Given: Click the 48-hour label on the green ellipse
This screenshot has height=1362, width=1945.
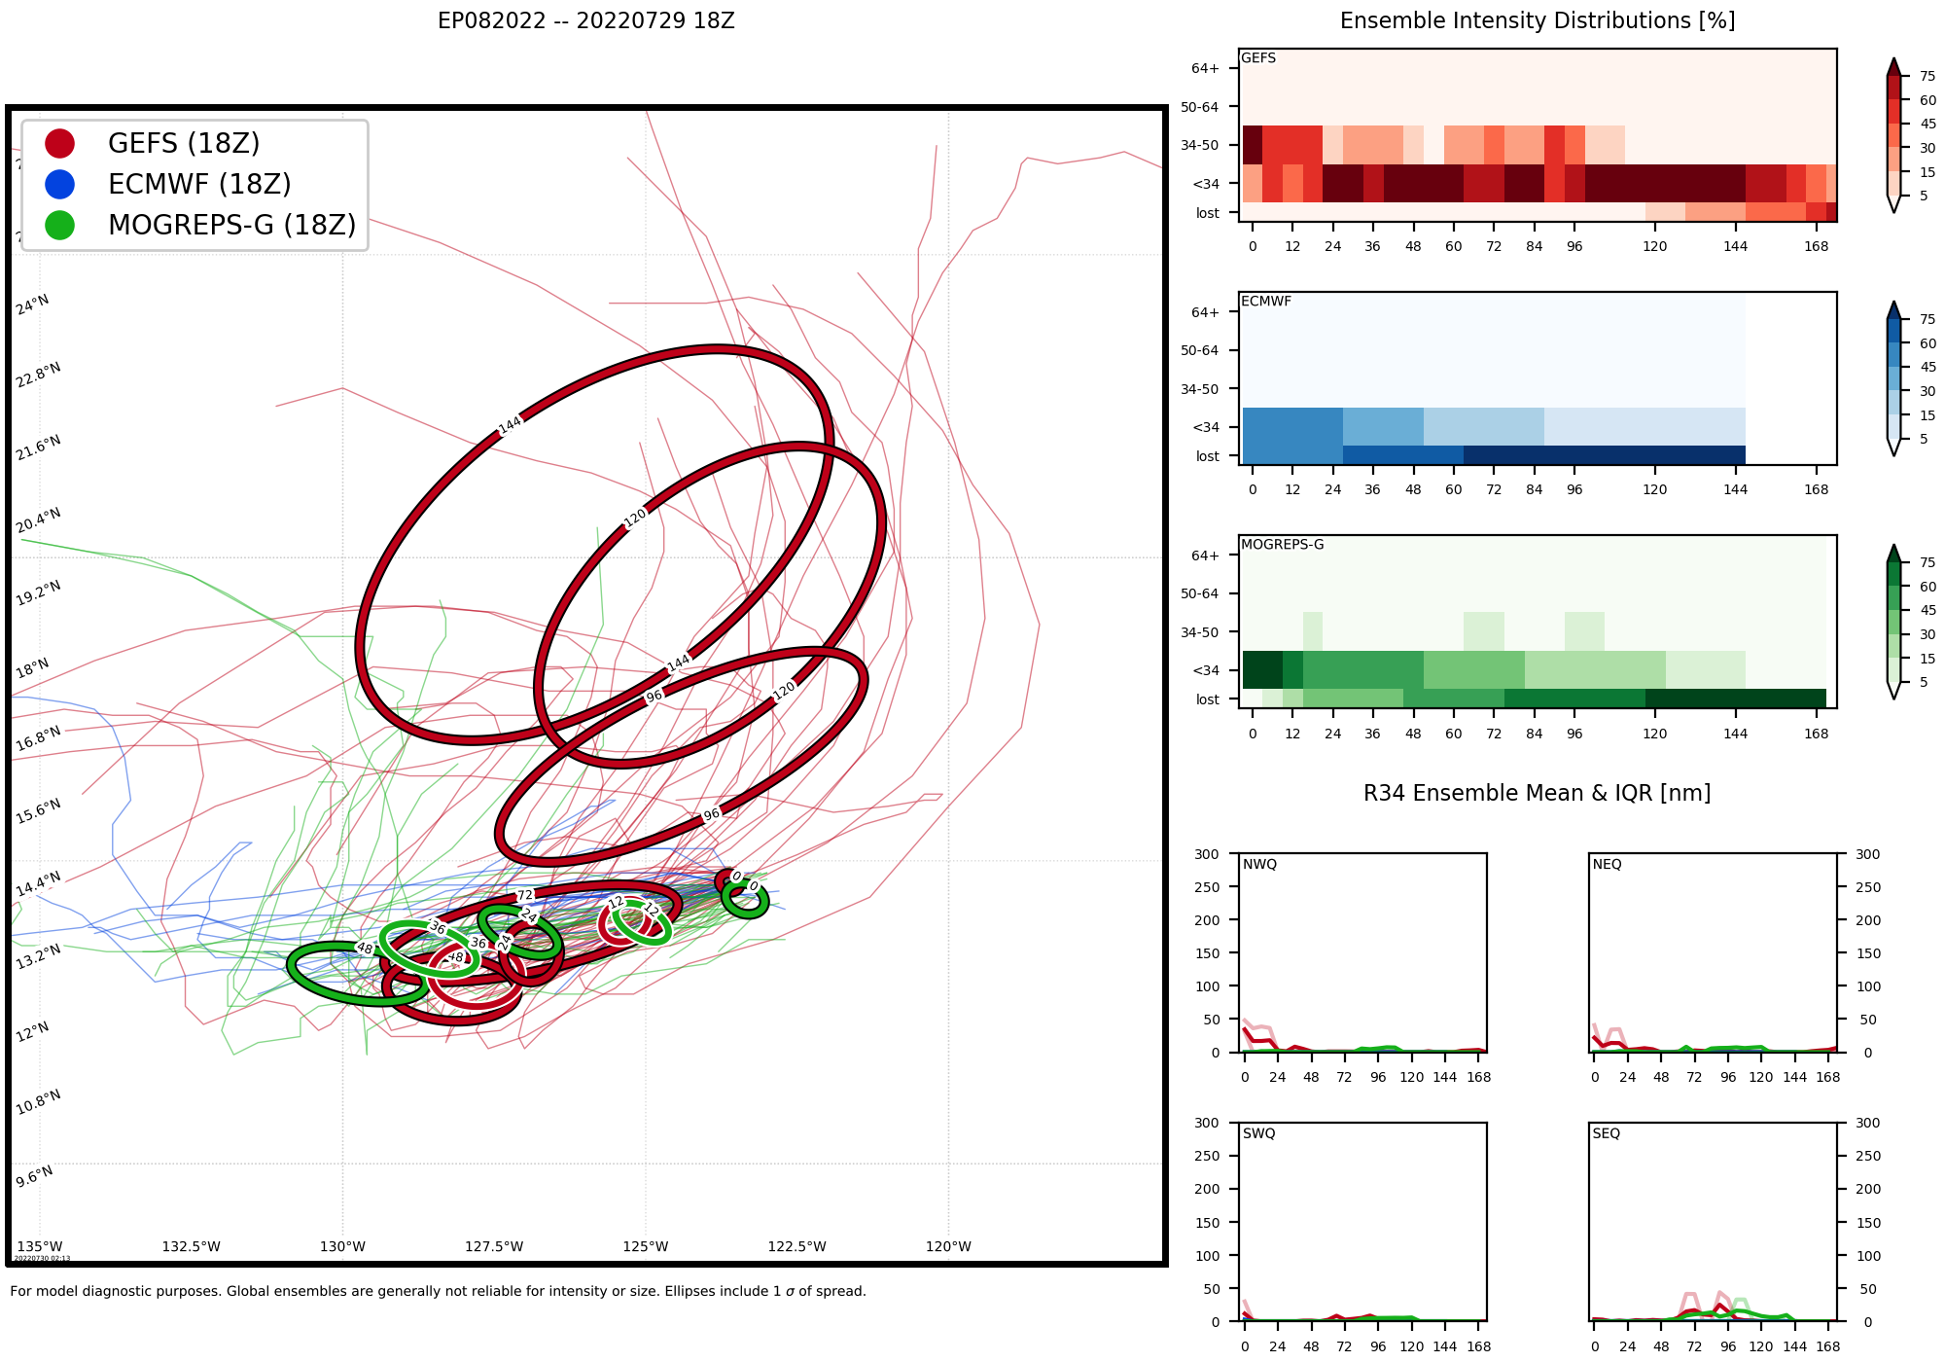Looking at the screenshot, I should point(365,948).
